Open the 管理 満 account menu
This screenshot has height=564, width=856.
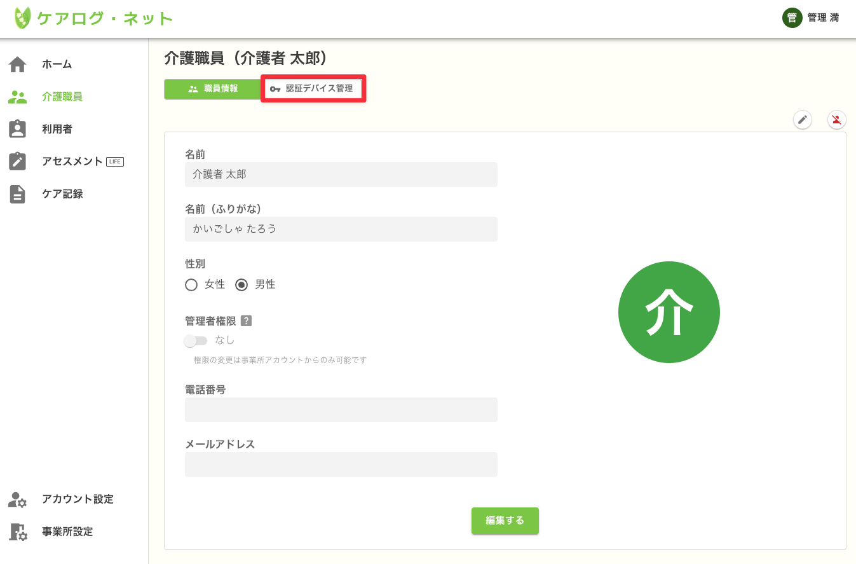[812, 18]
